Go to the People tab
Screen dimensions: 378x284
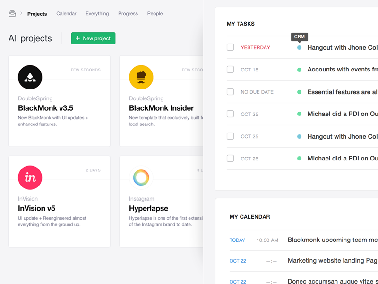[155, 14]
